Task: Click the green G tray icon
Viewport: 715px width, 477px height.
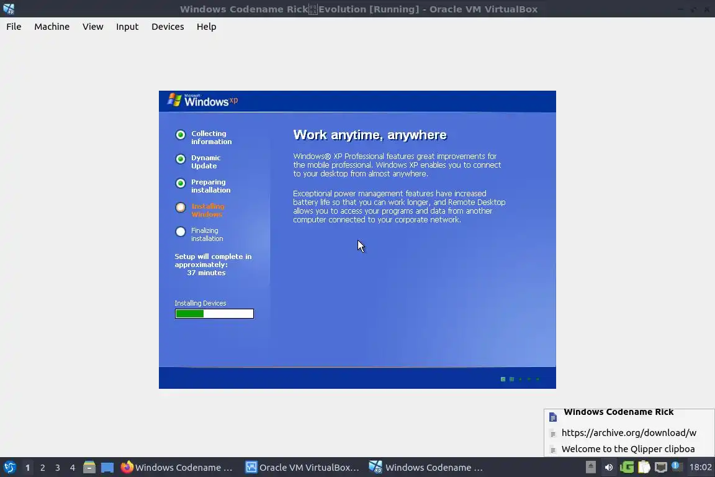Action: 626,467
